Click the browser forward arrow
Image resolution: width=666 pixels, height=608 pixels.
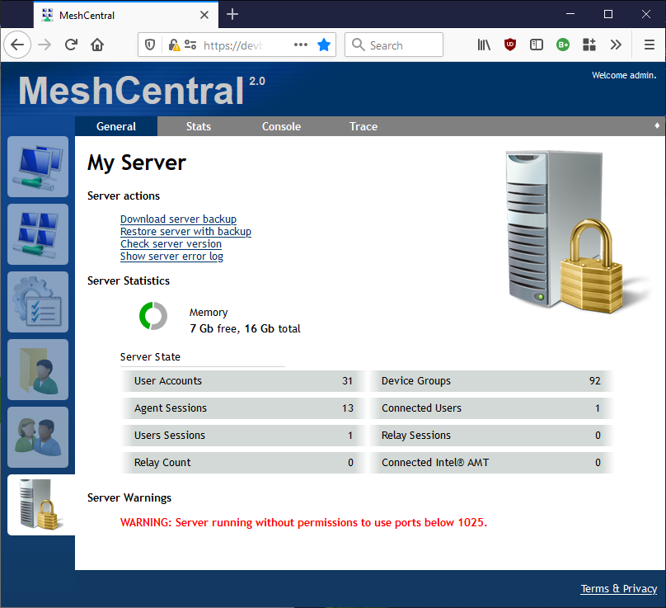(45, 45)
